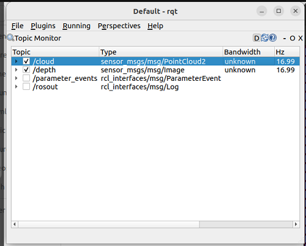Screen dimensions: 306x246
Task: Undock Topic Monitor with the 'O' icon
Action: (293, 39)
